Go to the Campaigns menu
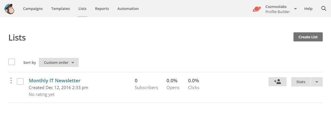The width and height of the screenshot is (331, 120). tap(33, 9)
